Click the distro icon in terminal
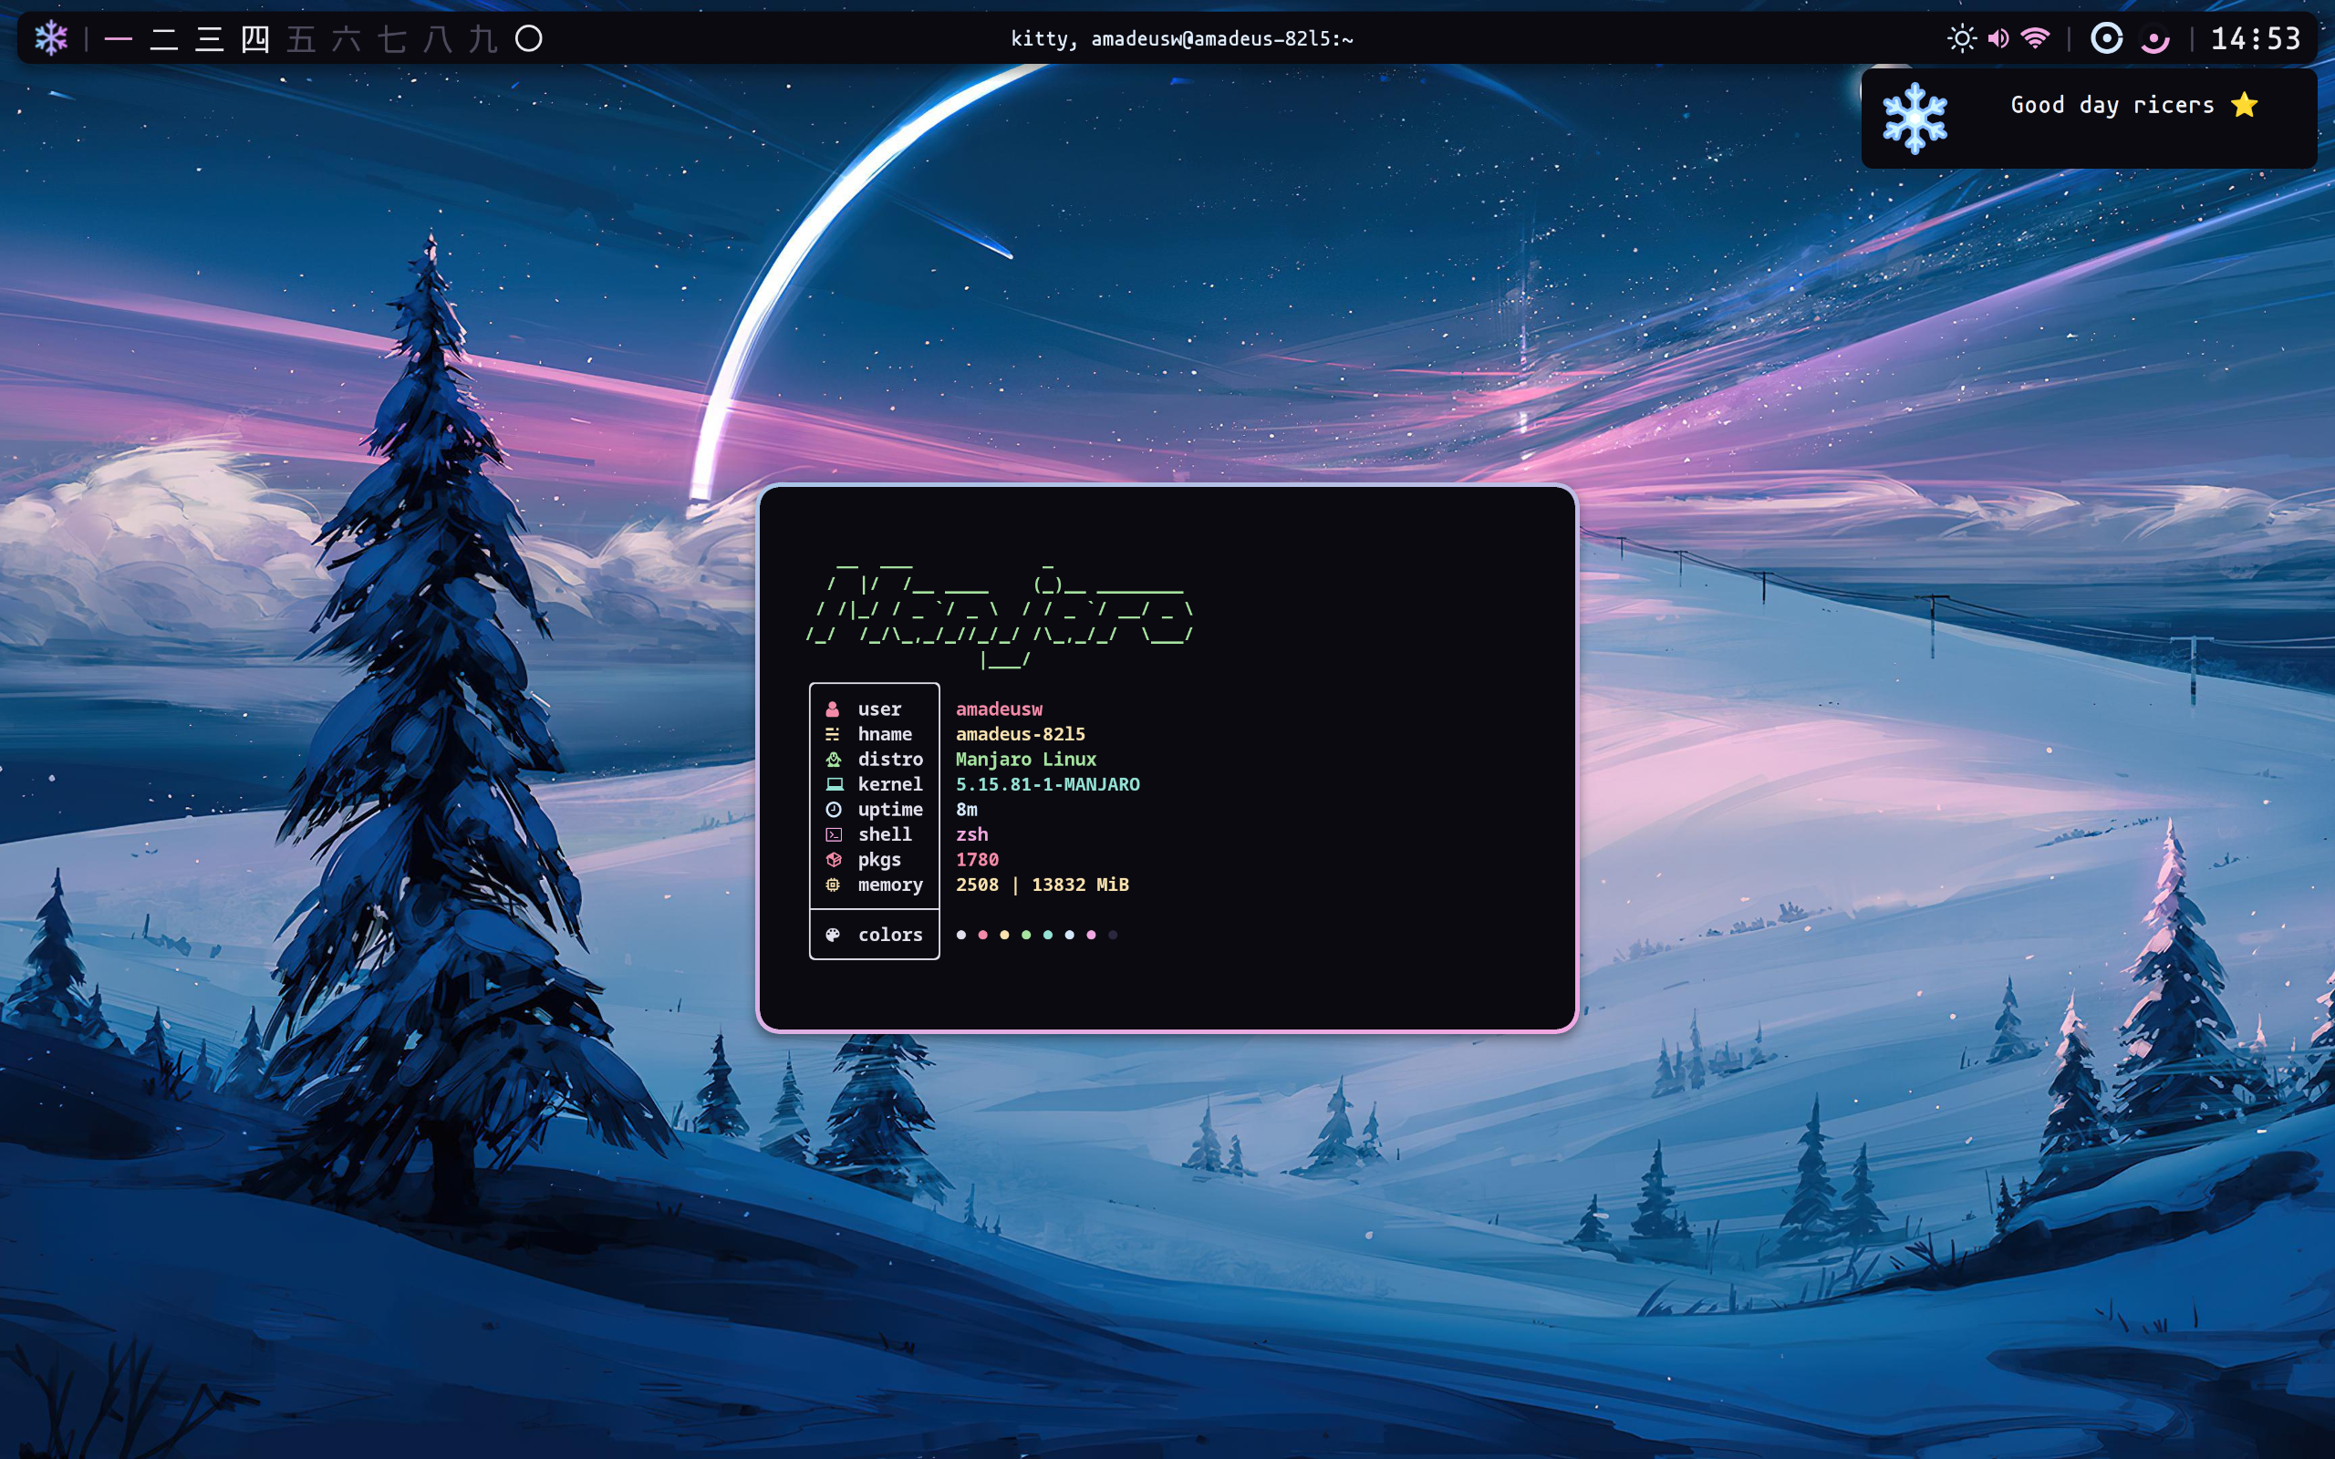 (x=834, y=760)
